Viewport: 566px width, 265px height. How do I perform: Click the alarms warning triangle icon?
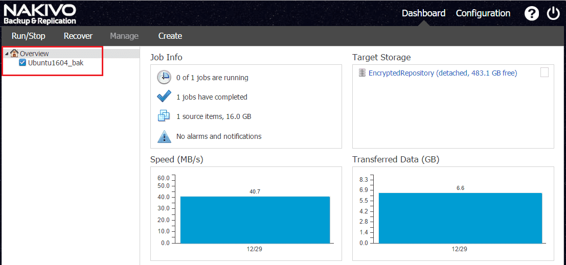164,136
